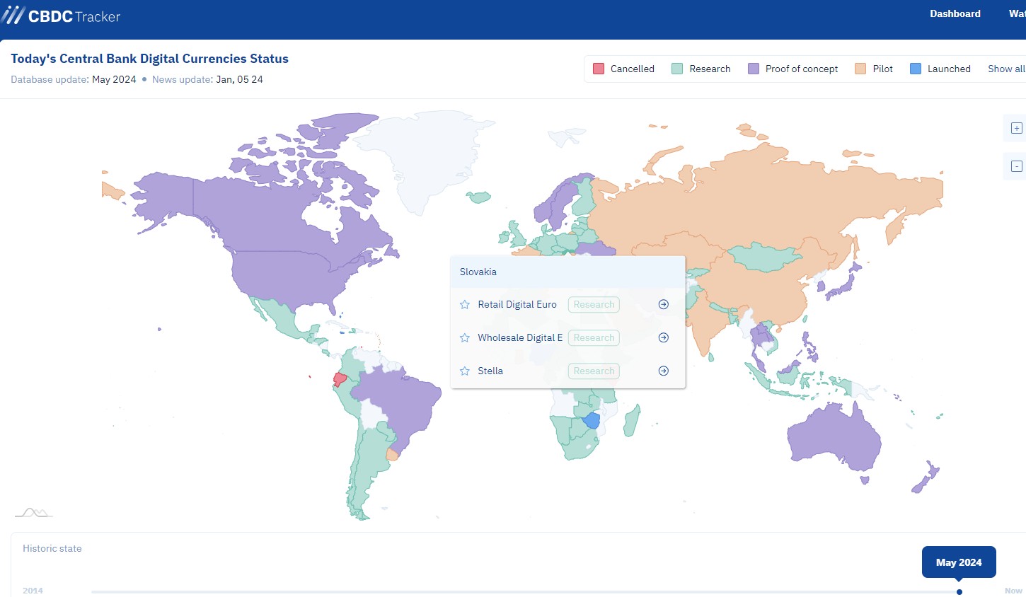Click the CBDC Tracker logo
The width and height of the screenshot is (1026, 597).
(62, 16)
